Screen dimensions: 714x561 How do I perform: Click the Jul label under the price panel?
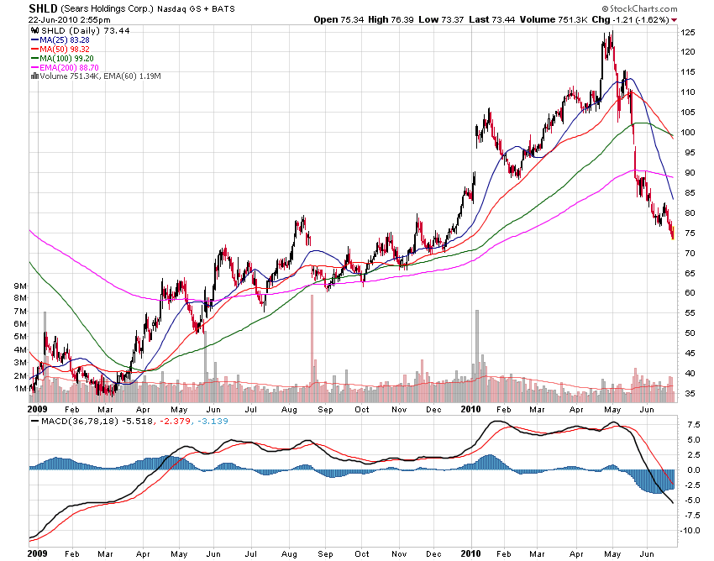click(x=251, y=409)
